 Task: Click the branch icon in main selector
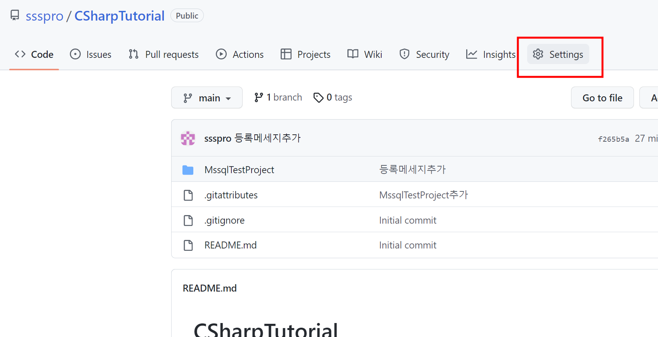click(x=188, y=98)
